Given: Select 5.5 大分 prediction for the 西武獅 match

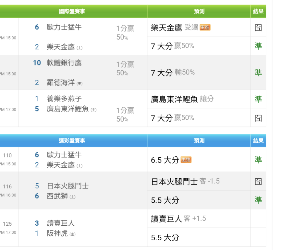Looking at the screenshot, I should [x=165, y=200].
